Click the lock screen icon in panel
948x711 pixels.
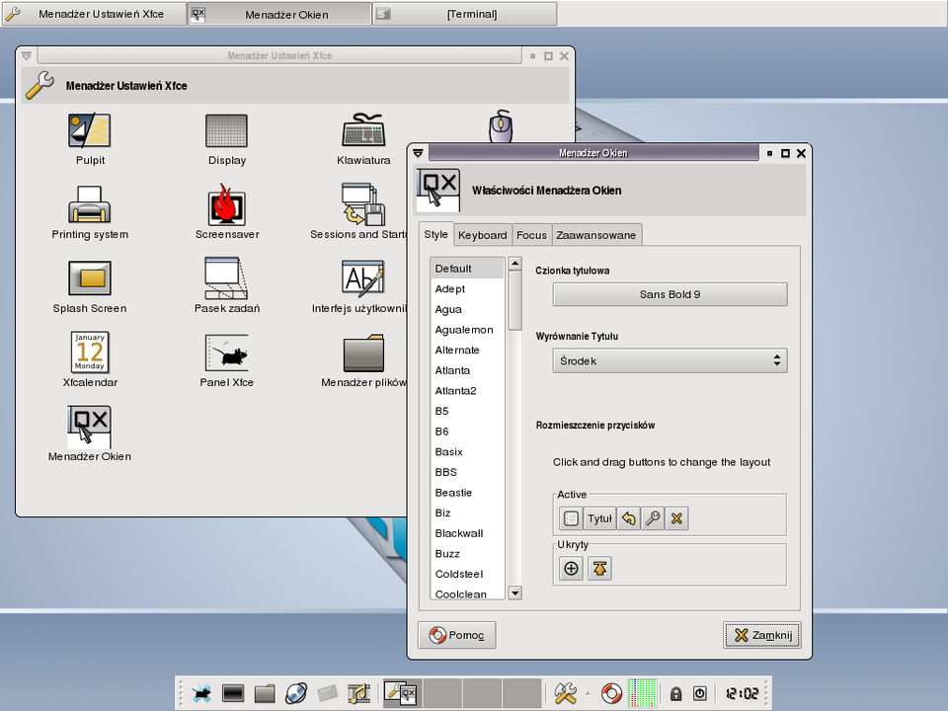pyautogui.click(x=675, y=693)
